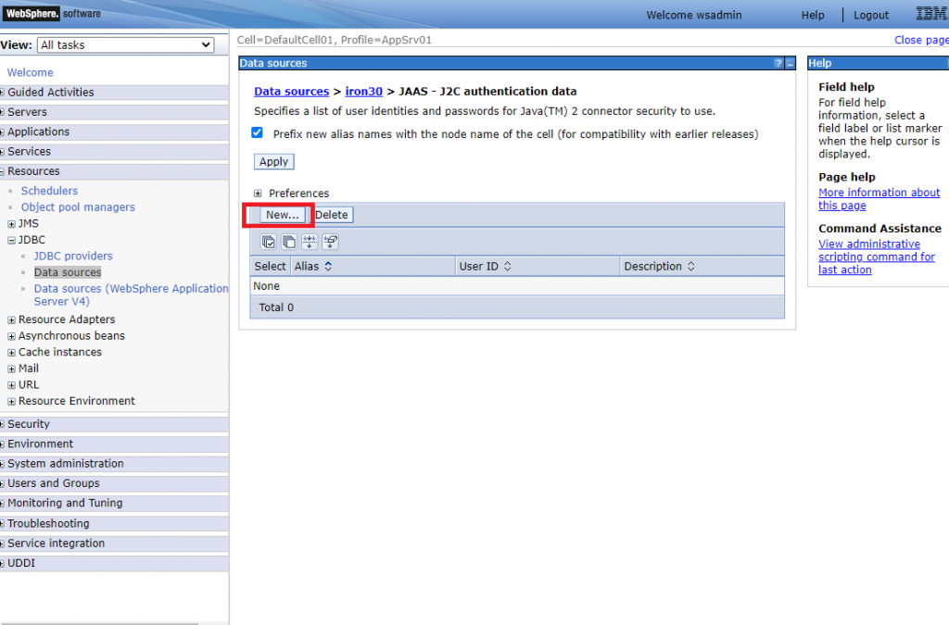Image resolution: width=949 pixels, height=625 pixels.
Task: Open the Security section
Action: 29,424
